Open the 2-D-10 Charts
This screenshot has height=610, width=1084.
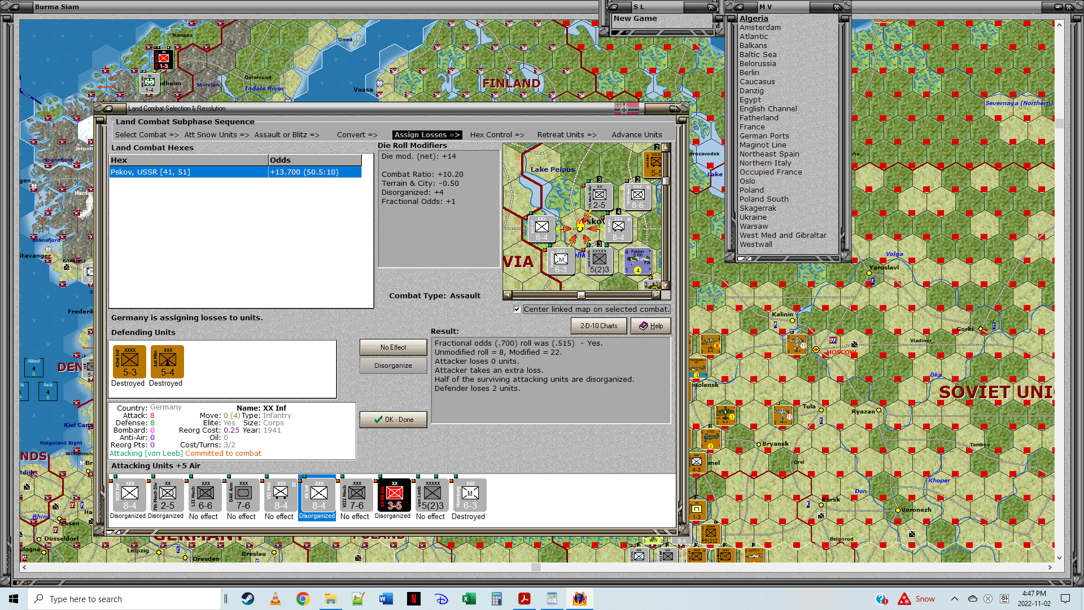click(x=598, y=326)
